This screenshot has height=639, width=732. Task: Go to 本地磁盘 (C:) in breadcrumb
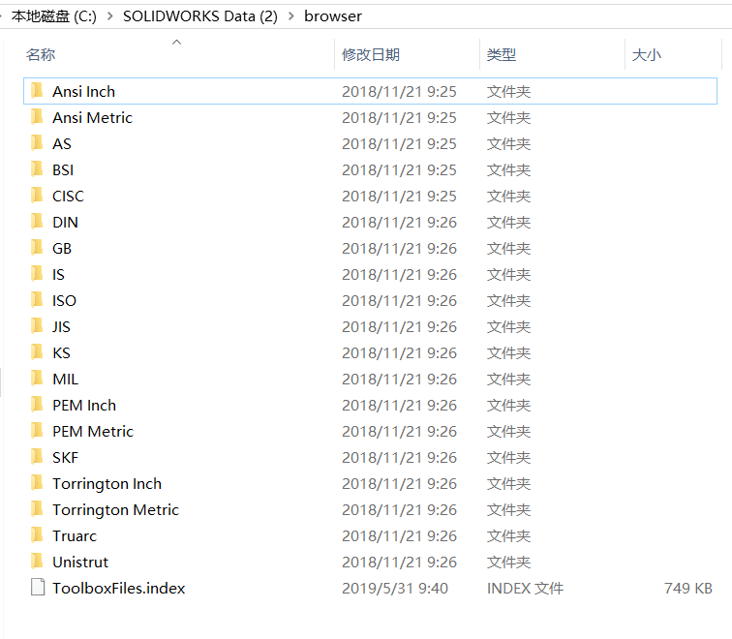coord(54,16)
